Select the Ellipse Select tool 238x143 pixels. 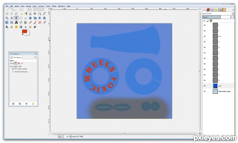12,14
